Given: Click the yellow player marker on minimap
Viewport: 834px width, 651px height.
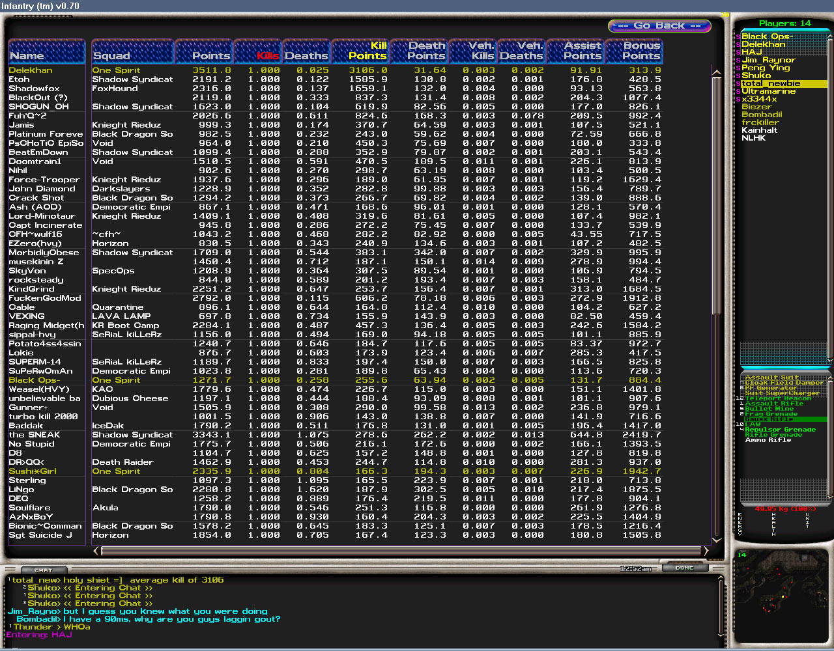Looking at the screenshot, I should [782, 596].
